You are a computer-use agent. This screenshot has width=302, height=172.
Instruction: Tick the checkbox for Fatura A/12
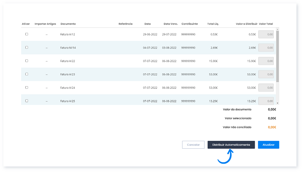(26, 34)
